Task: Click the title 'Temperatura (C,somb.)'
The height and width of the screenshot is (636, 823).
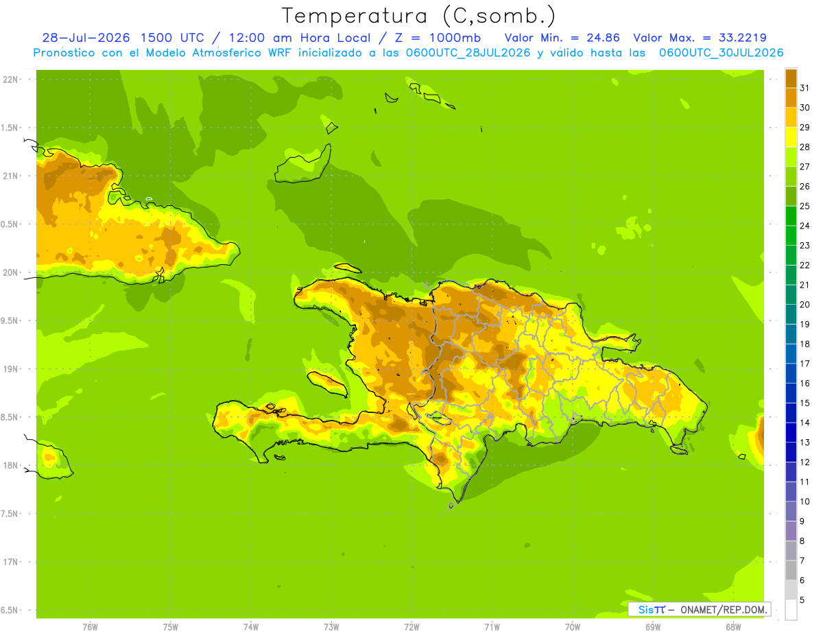Action: pyautogui.click(x=419, y=16)
